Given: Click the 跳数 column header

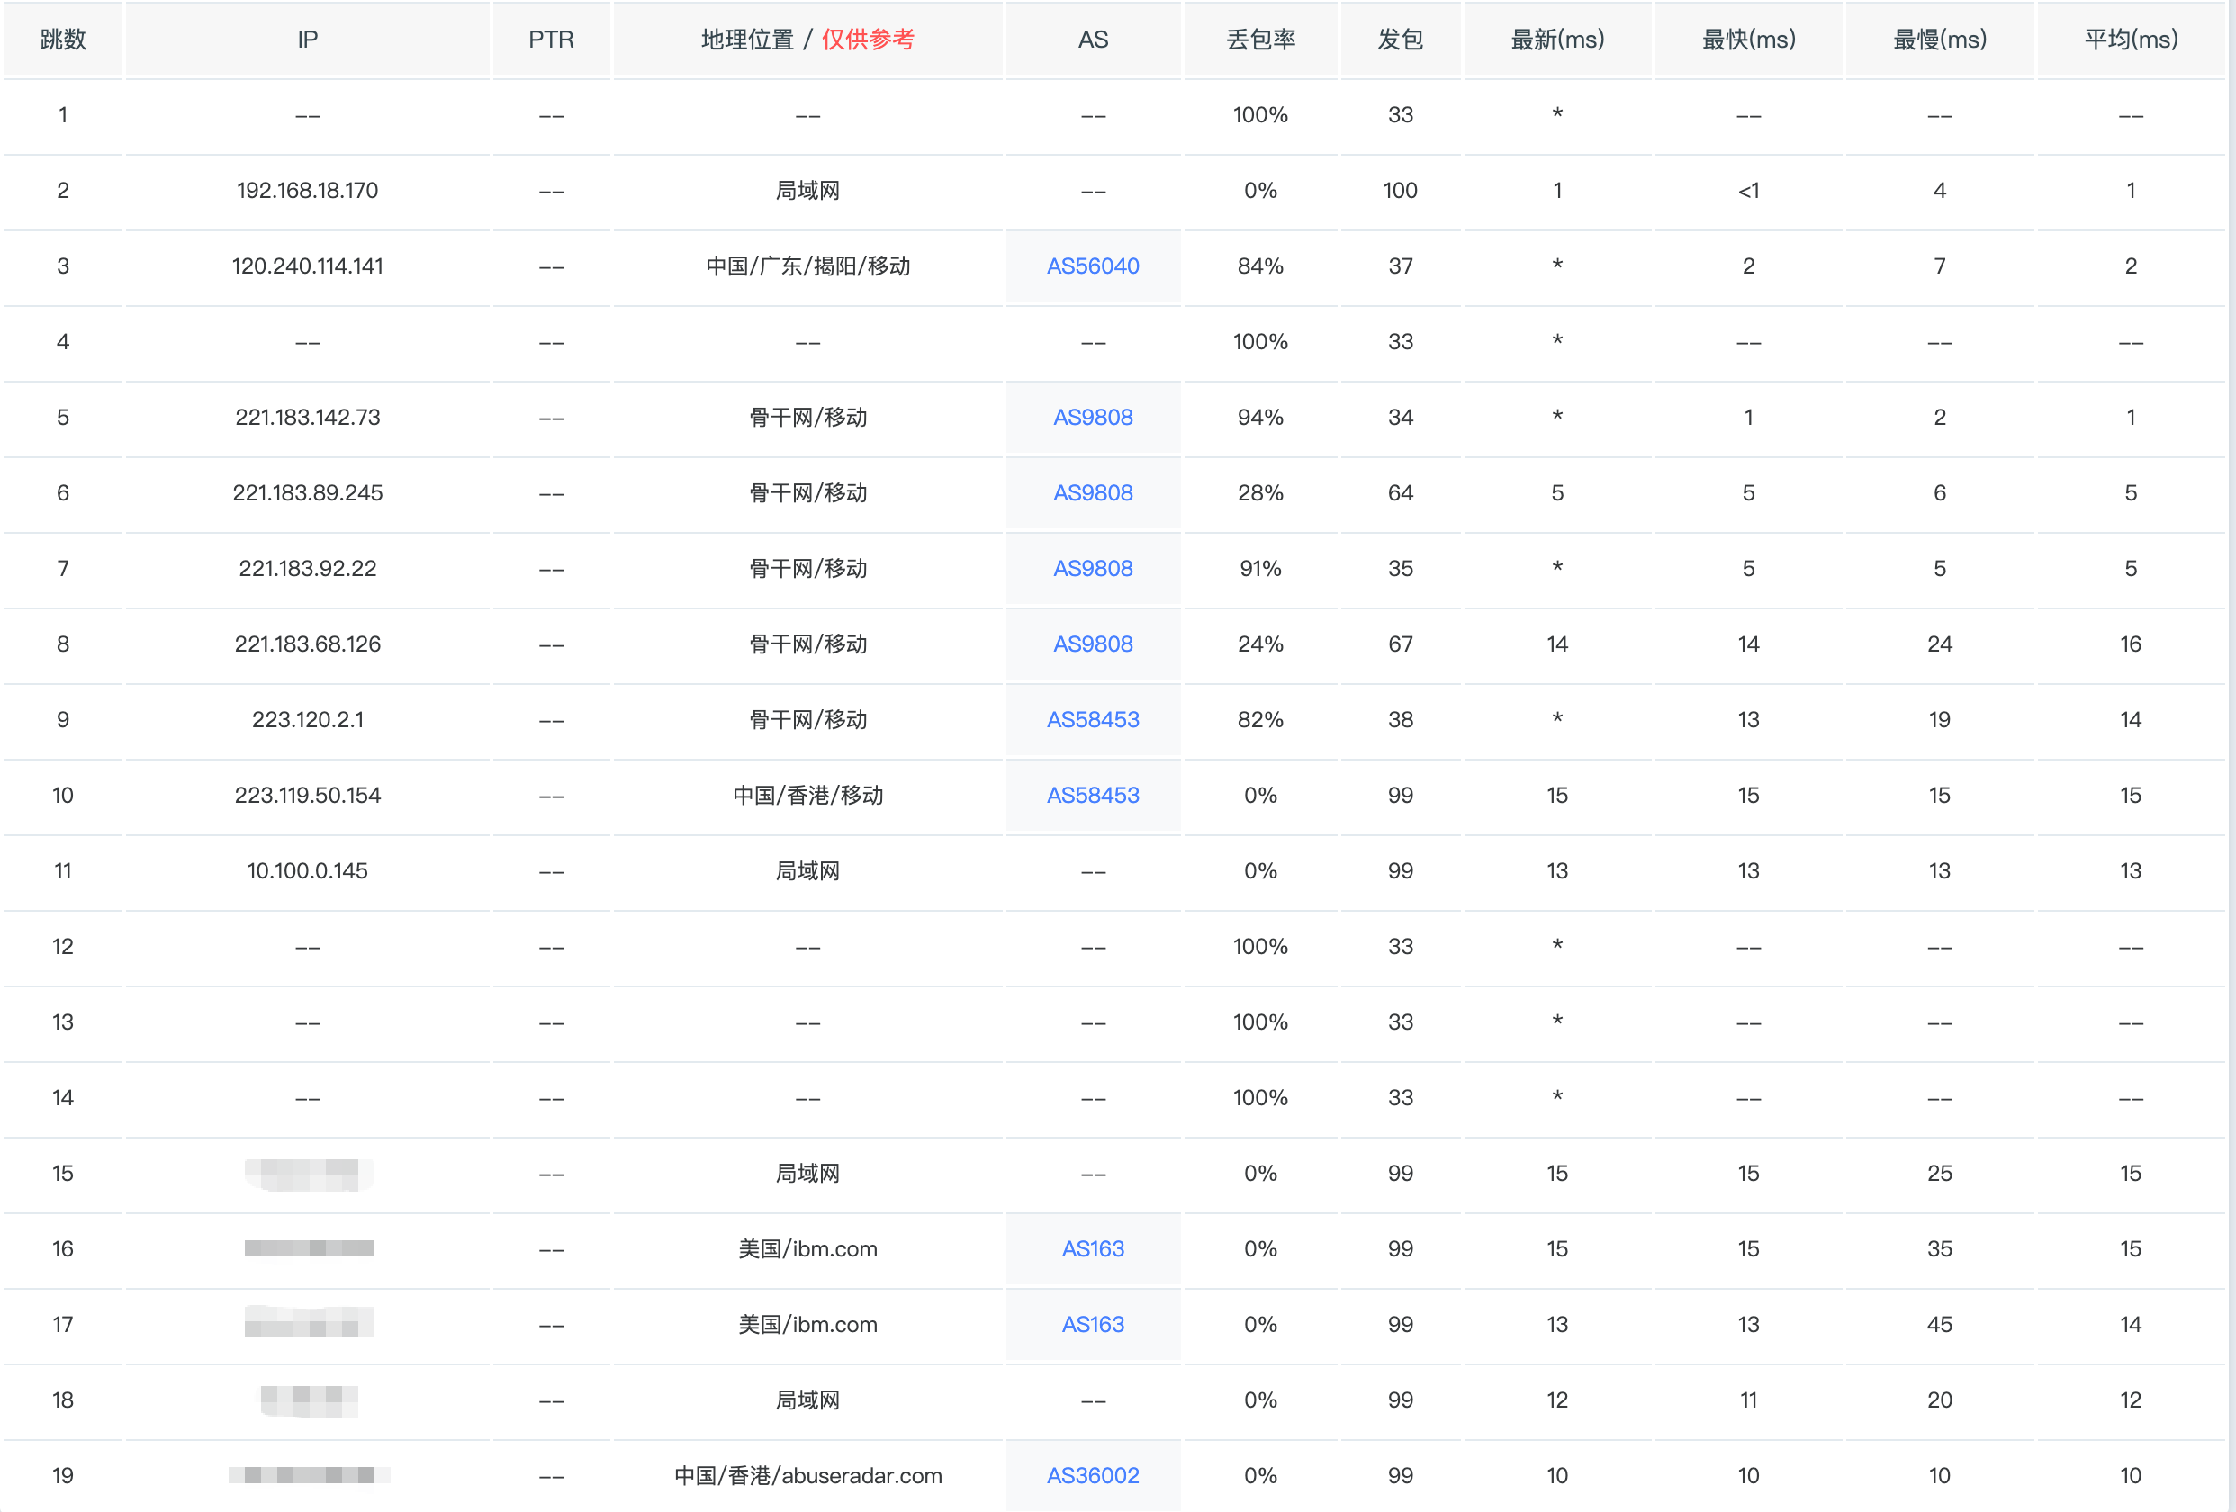Looking at the screenshot, I should pyautogui.click(x=62, y=40).
